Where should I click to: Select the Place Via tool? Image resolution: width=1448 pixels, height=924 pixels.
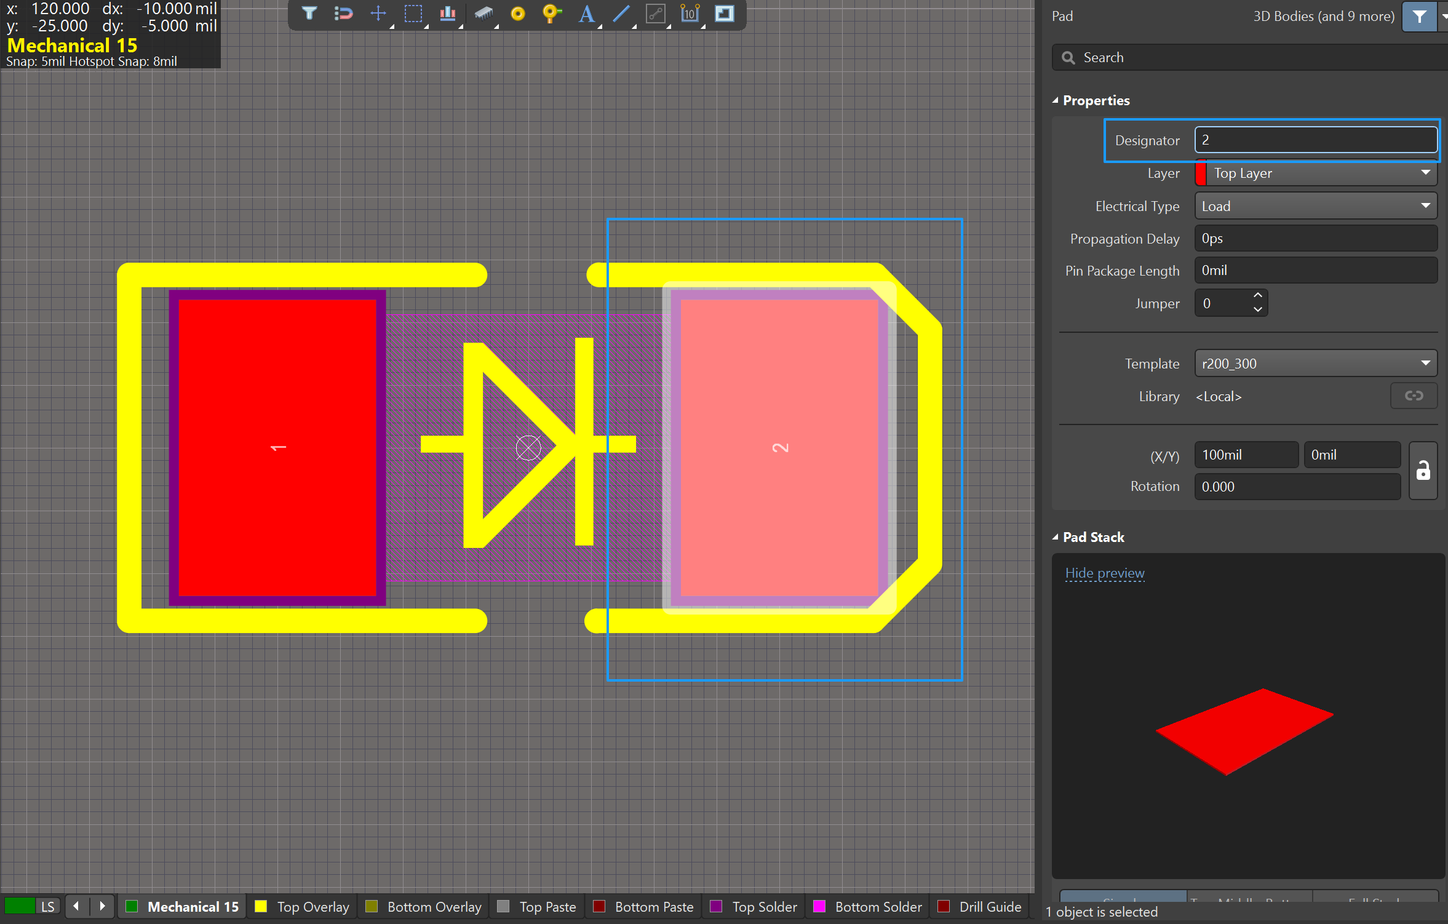tap(551, 13)
